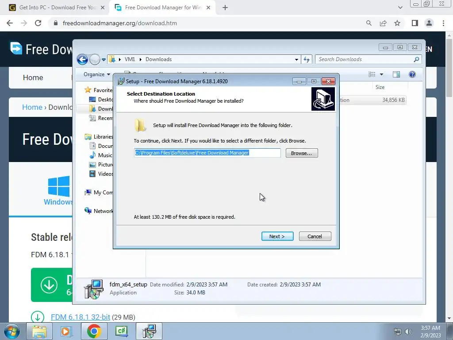
Task: Select Recent Places in sidebar
Action: 101,118
